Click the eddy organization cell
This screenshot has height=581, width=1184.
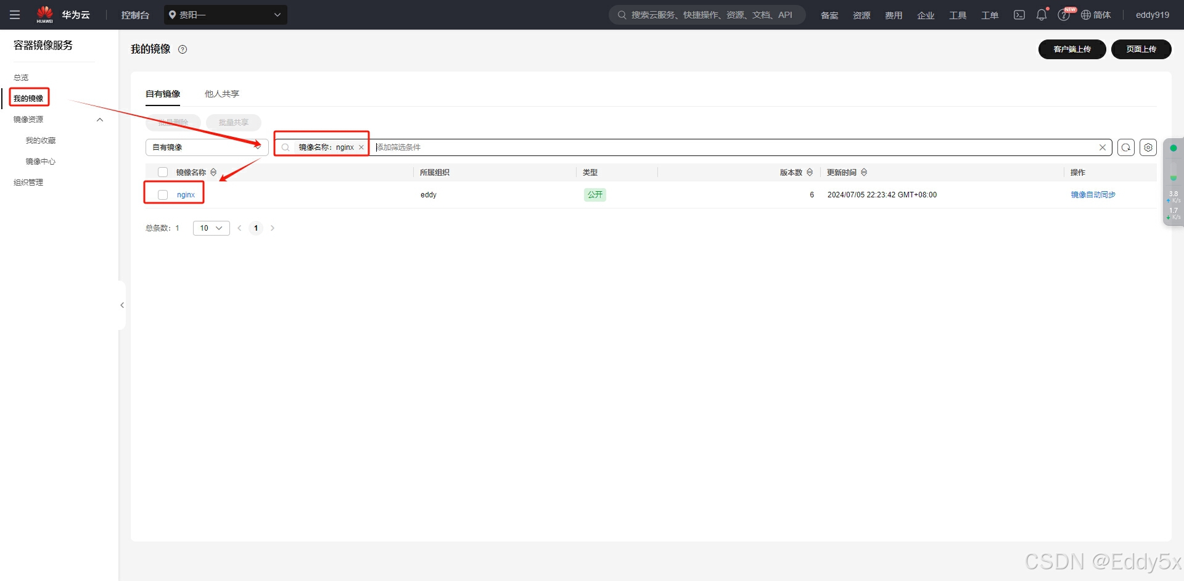pos(429,195)
